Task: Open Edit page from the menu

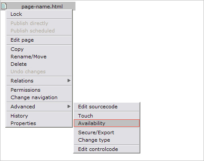Action: [x=39, y=40]
